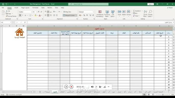175x98 pixels.
Task: Click the Share button
Action: pyautogui.click(x=170, y=8)
